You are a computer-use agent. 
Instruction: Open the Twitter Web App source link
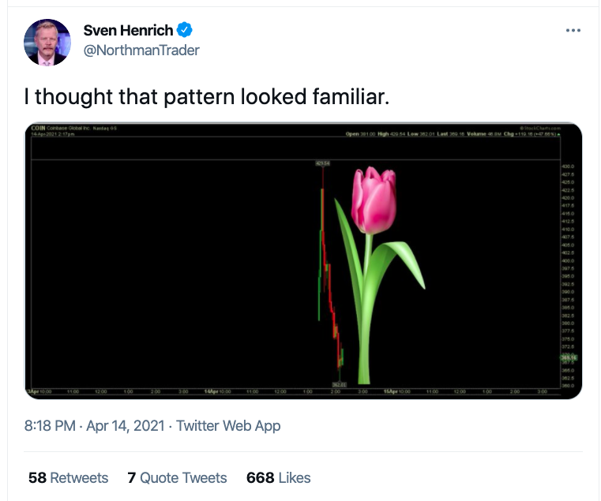[228, 426]
